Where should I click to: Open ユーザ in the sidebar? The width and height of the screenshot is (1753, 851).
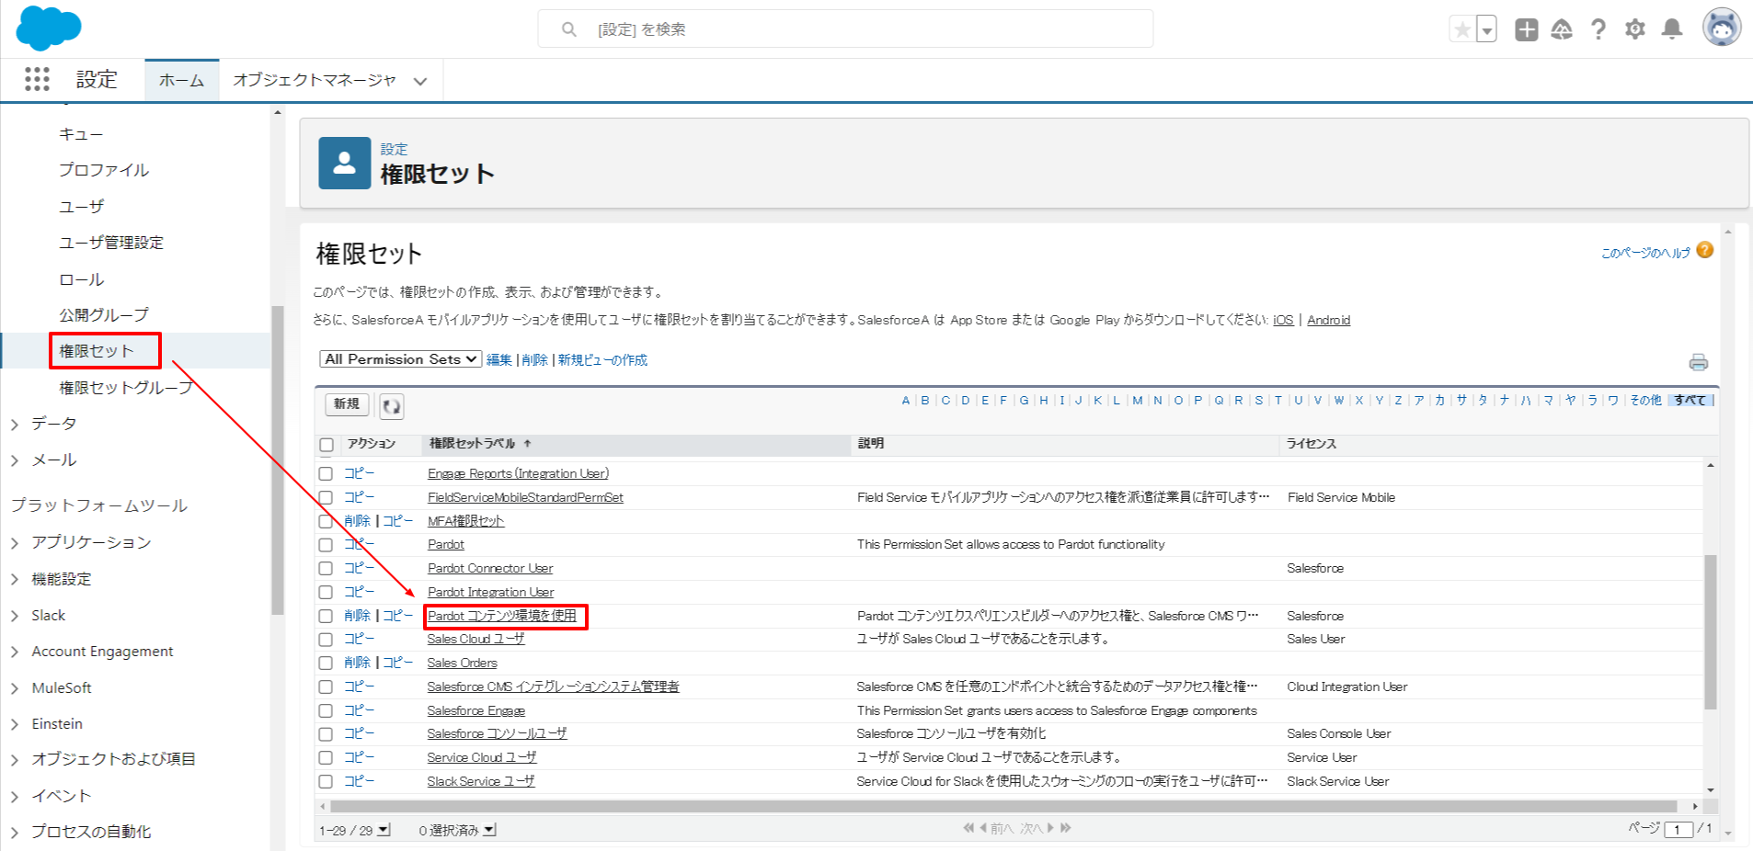82,207
